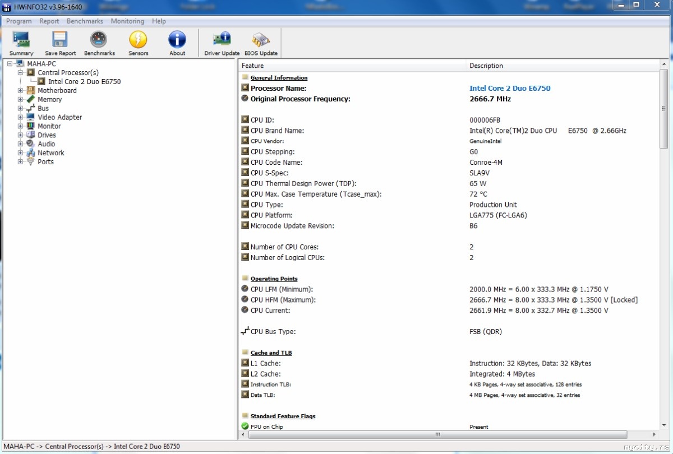Click the vertical scrollbar down arrow
This screenshot has height=454, width=673.
point(664,425)
